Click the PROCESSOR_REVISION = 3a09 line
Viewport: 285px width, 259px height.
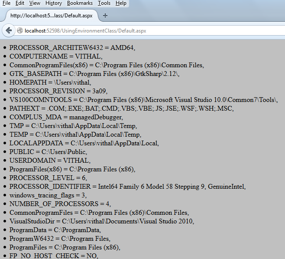(58, 91)
